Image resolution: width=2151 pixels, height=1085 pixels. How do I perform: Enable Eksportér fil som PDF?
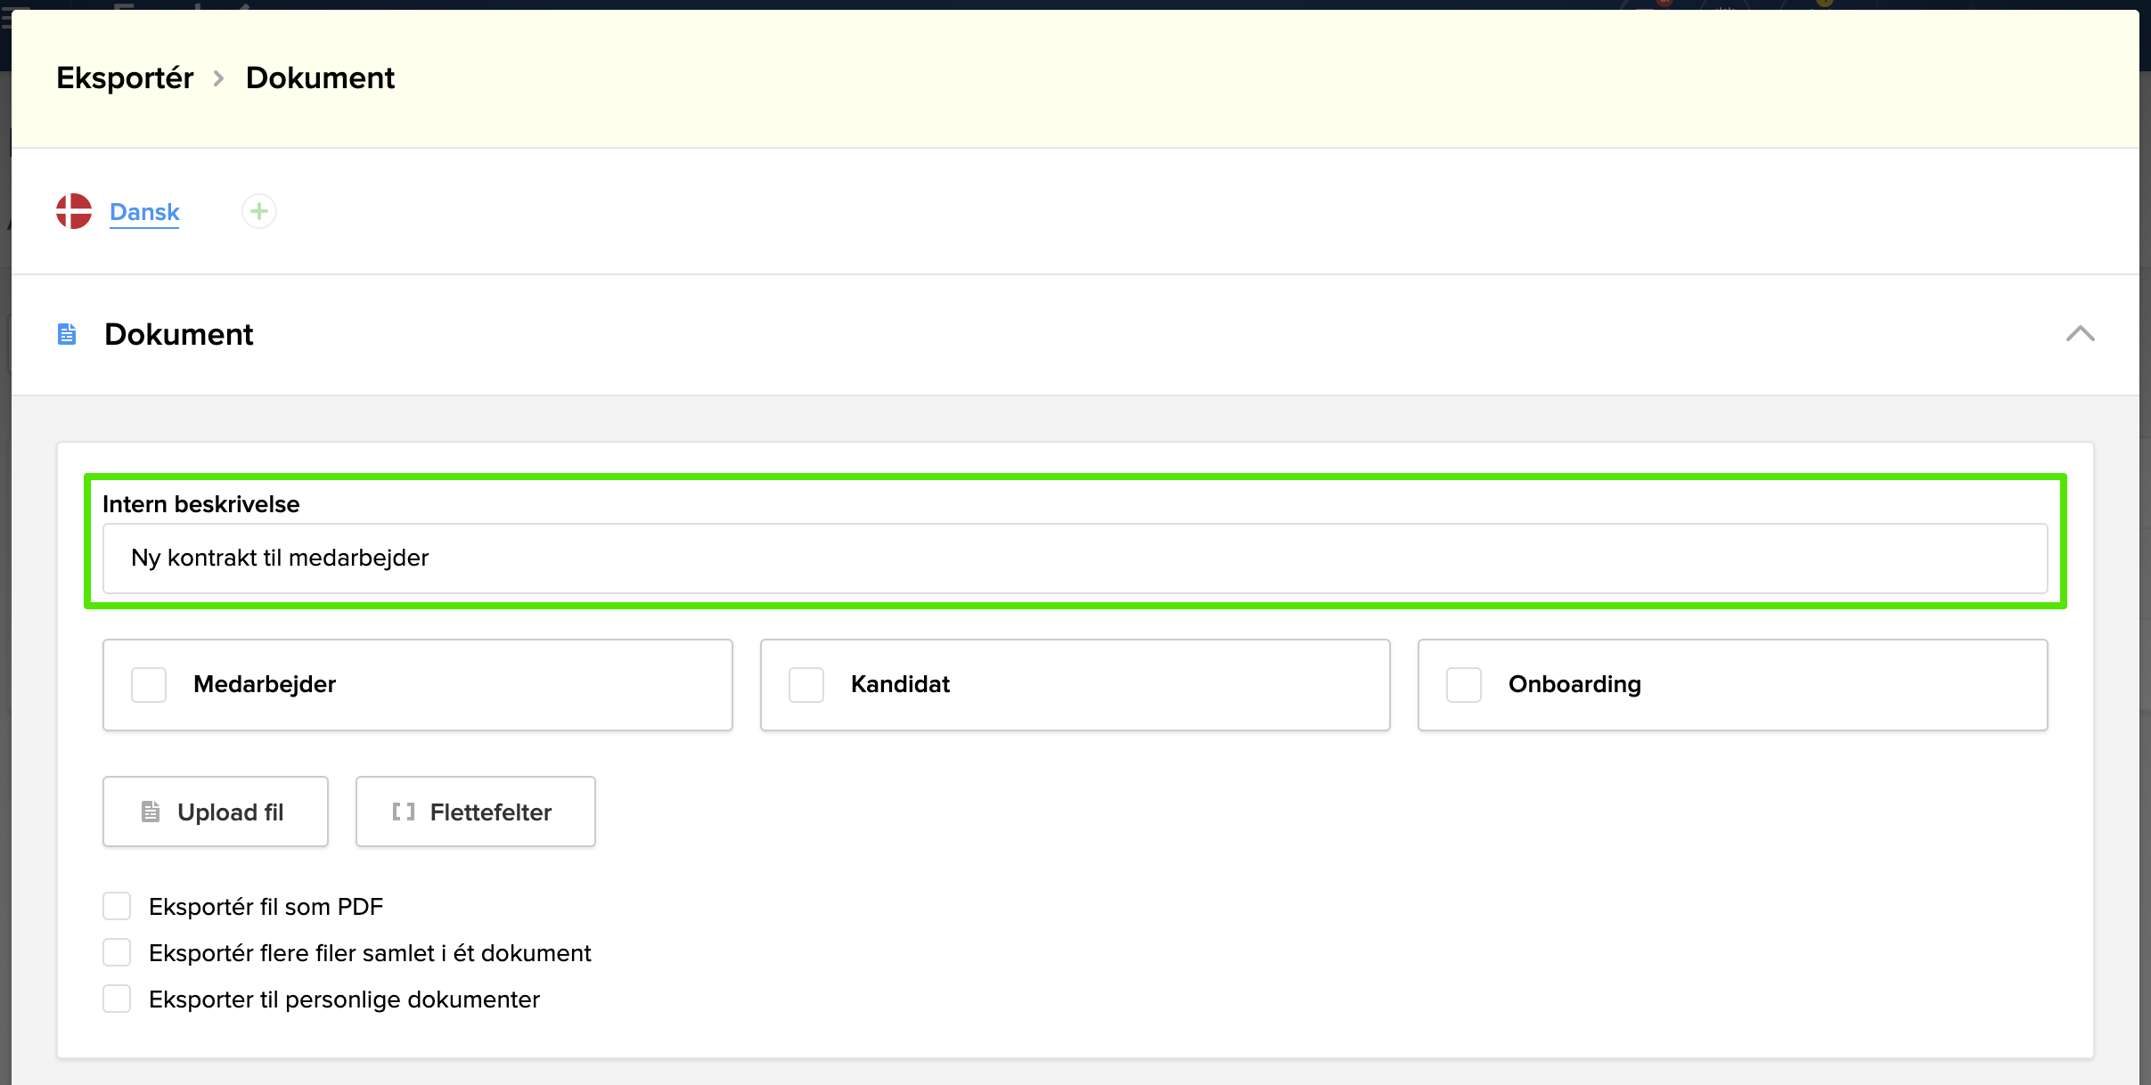click(117, 906)
